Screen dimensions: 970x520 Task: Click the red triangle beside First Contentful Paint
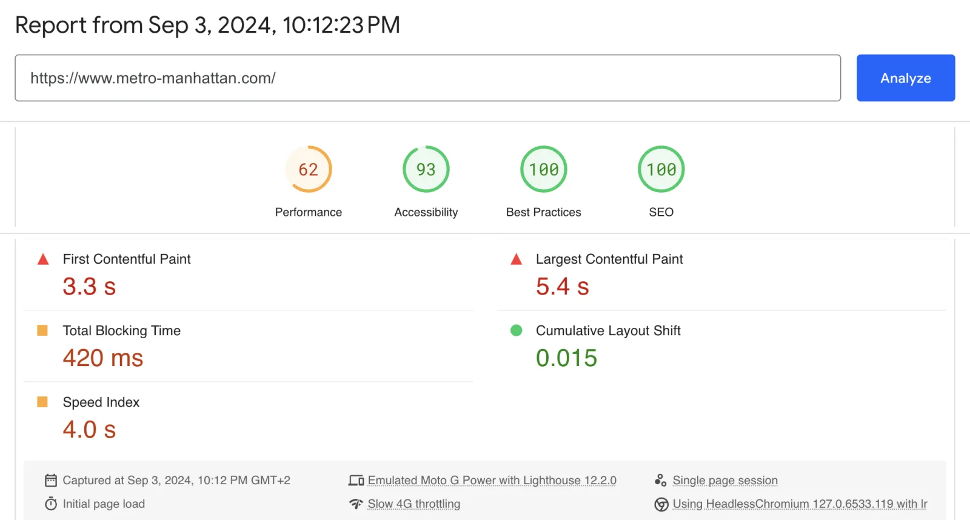coord(42,259)
